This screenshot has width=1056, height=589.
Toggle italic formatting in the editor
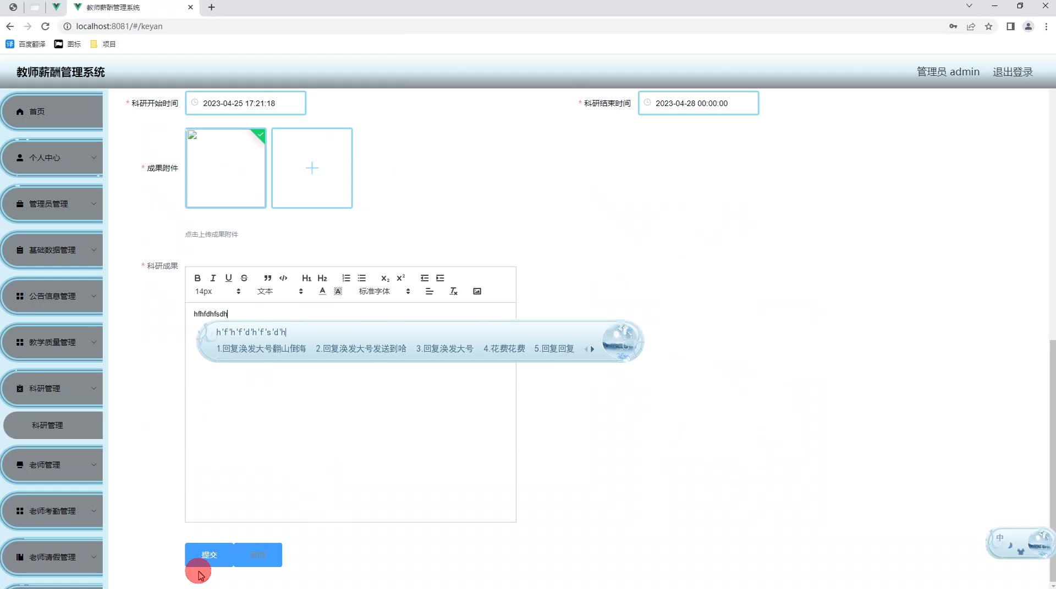(213, 278)
